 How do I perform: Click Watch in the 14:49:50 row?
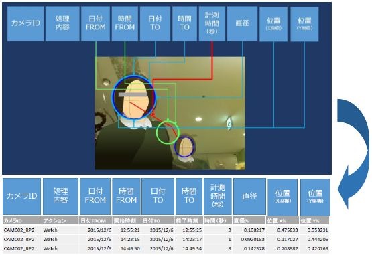click(x=50, y=248)
